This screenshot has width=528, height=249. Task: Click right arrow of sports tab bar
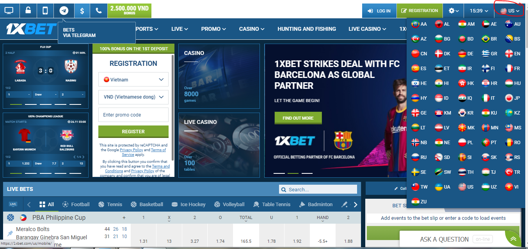pos(356,205)
